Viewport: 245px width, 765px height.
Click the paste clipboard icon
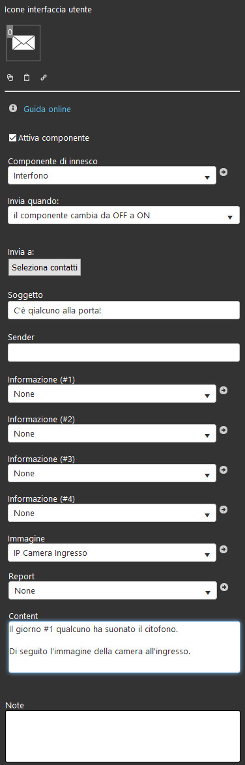27,78
